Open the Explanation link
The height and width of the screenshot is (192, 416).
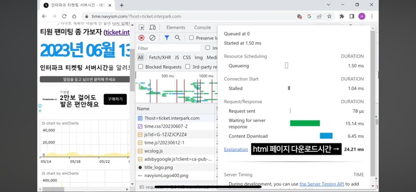pos(236,149)
